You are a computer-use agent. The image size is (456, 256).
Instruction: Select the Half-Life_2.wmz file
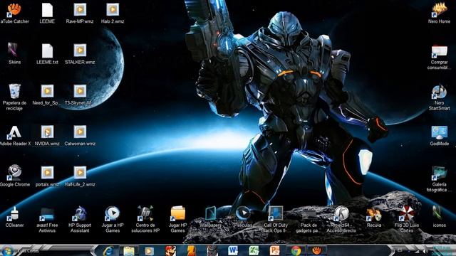pos(80,176)
